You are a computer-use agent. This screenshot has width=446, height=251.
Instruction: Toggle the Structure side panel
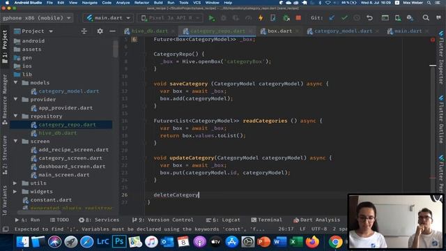[5, 155]
